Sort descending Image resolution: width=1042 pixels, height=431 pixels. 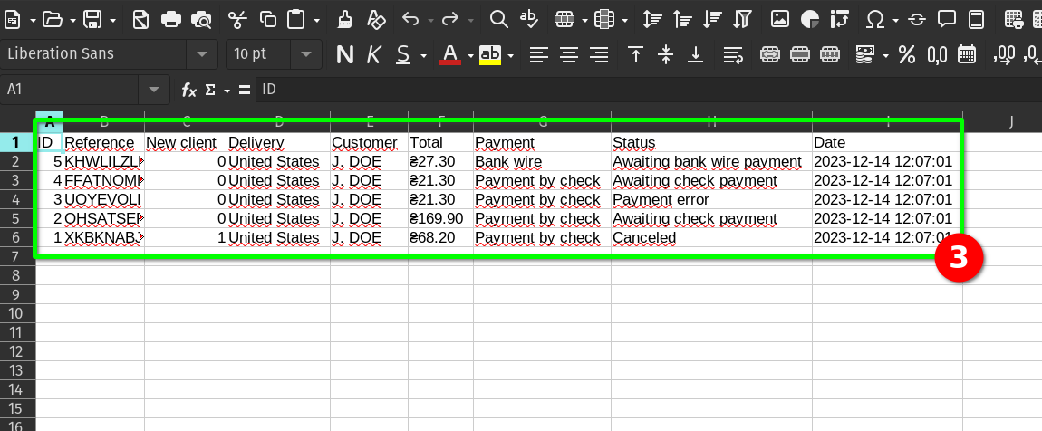712,20
